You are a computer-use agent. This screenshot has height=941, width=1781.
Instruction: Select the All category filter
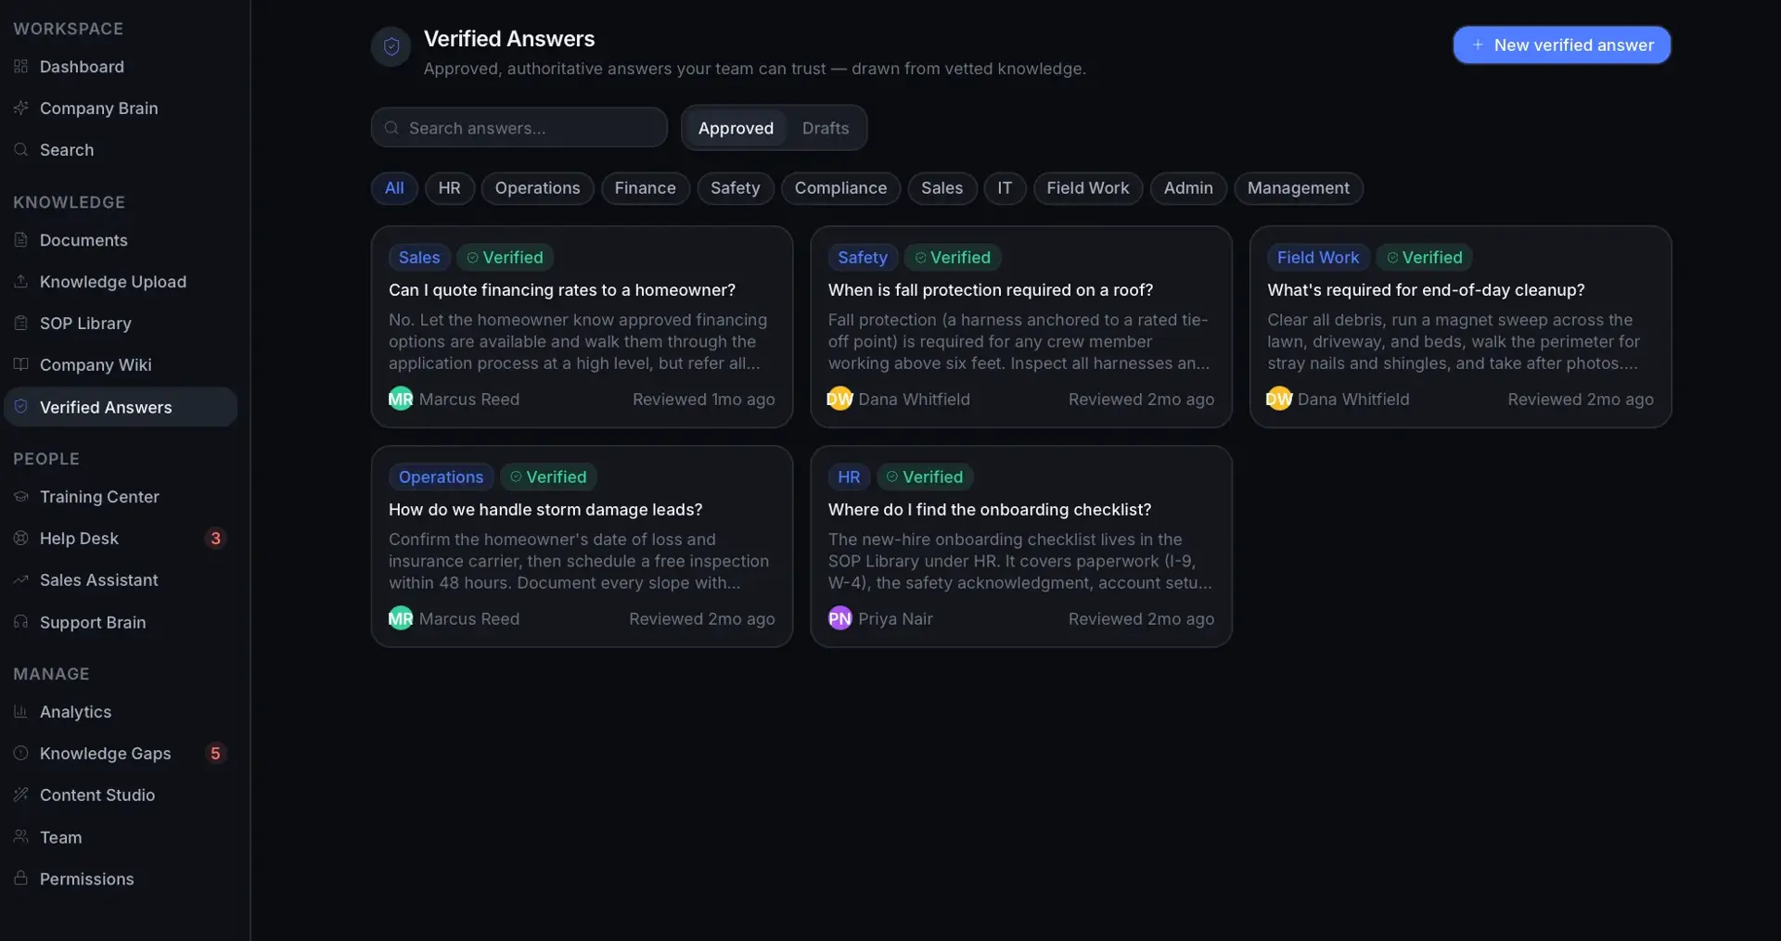tap(394, 188)
